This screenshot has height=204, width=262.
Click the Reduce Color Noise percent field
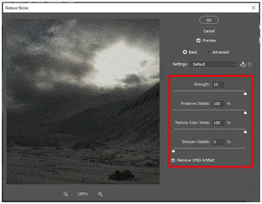[x=218, y=123]
